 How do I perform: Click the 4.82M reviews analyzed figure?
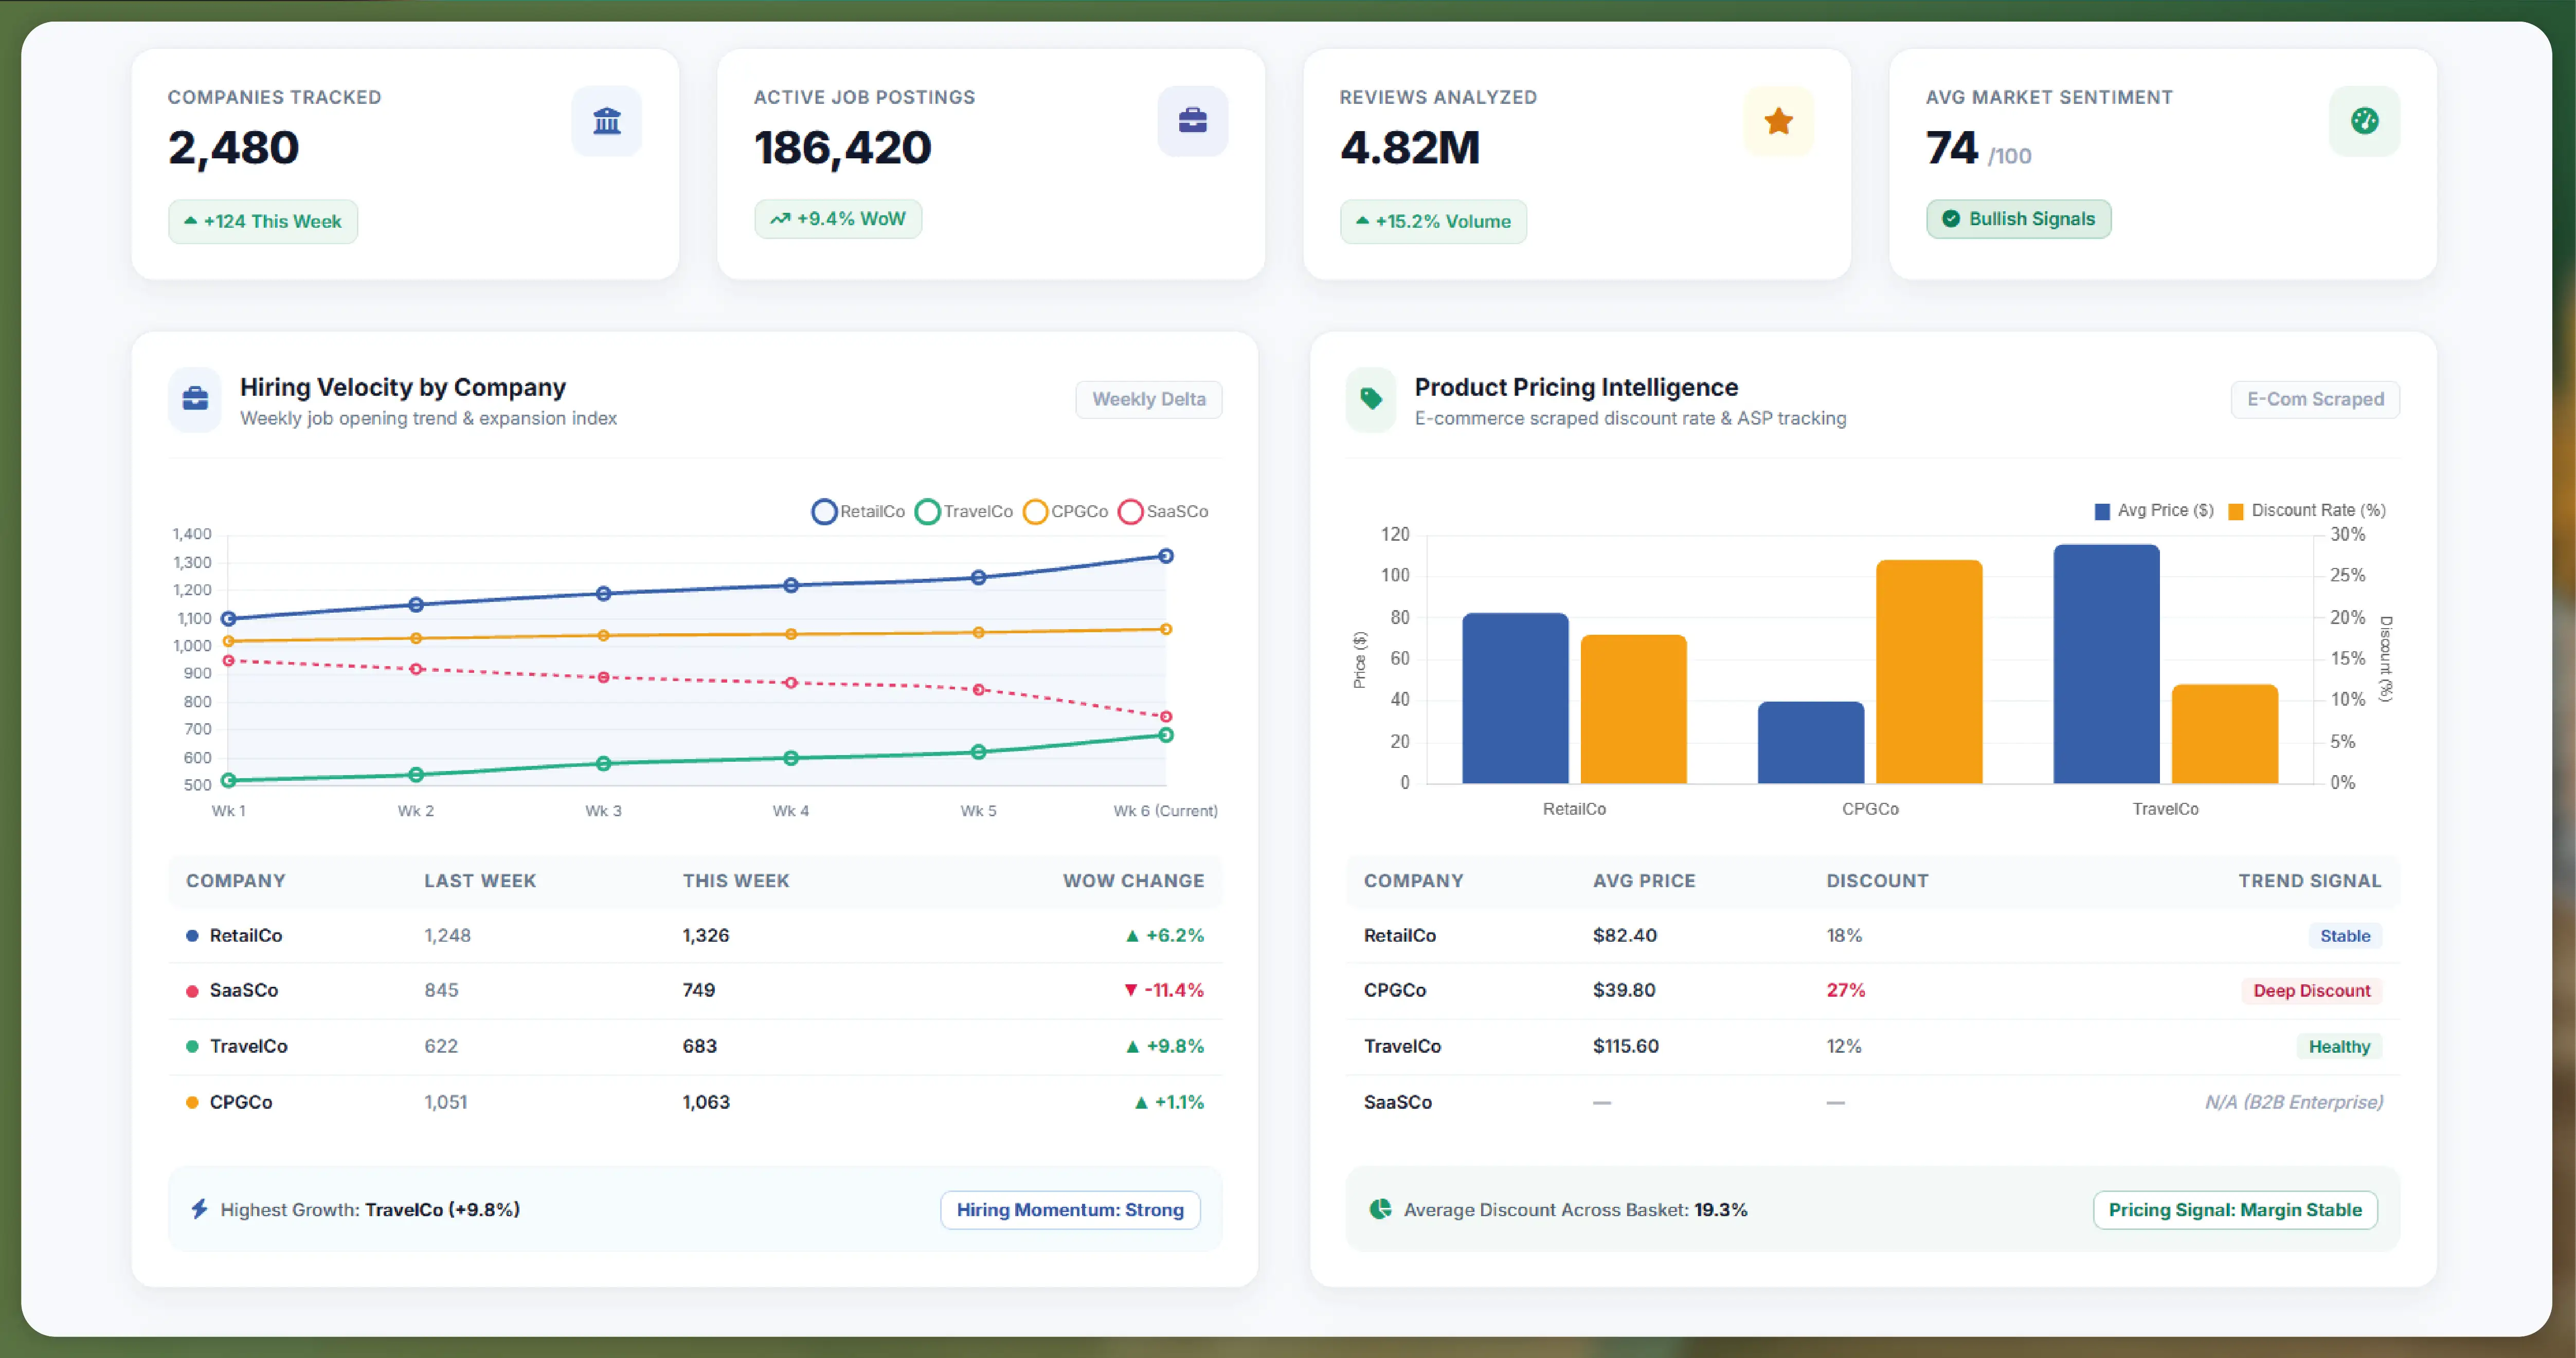tap(1410, 148)
